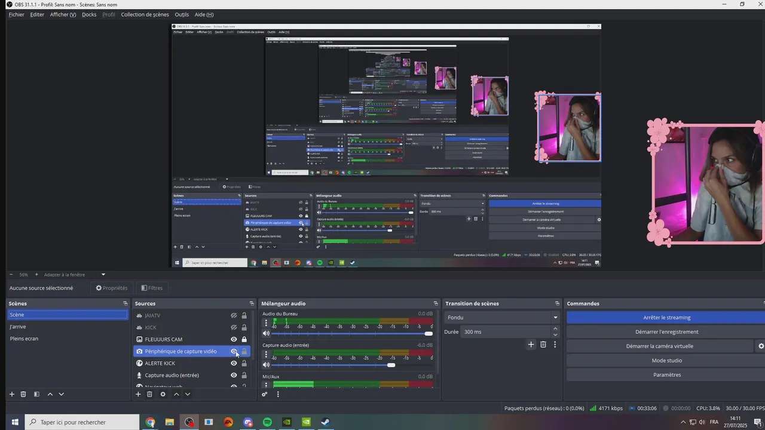The width and height of the screenshot is (765, 430).
Task: Open the Aide (H) menu
Action: (x=204, y=14)
